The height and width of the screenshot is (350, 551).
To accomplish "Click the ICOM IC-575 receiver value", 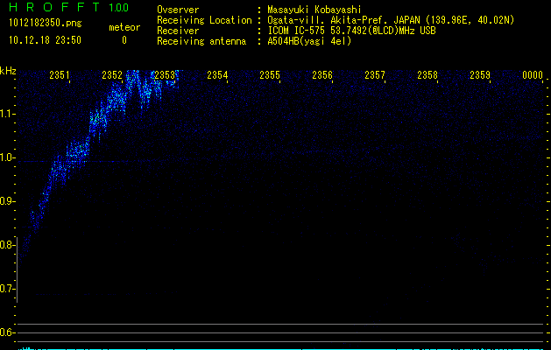I will pos(351,31).
